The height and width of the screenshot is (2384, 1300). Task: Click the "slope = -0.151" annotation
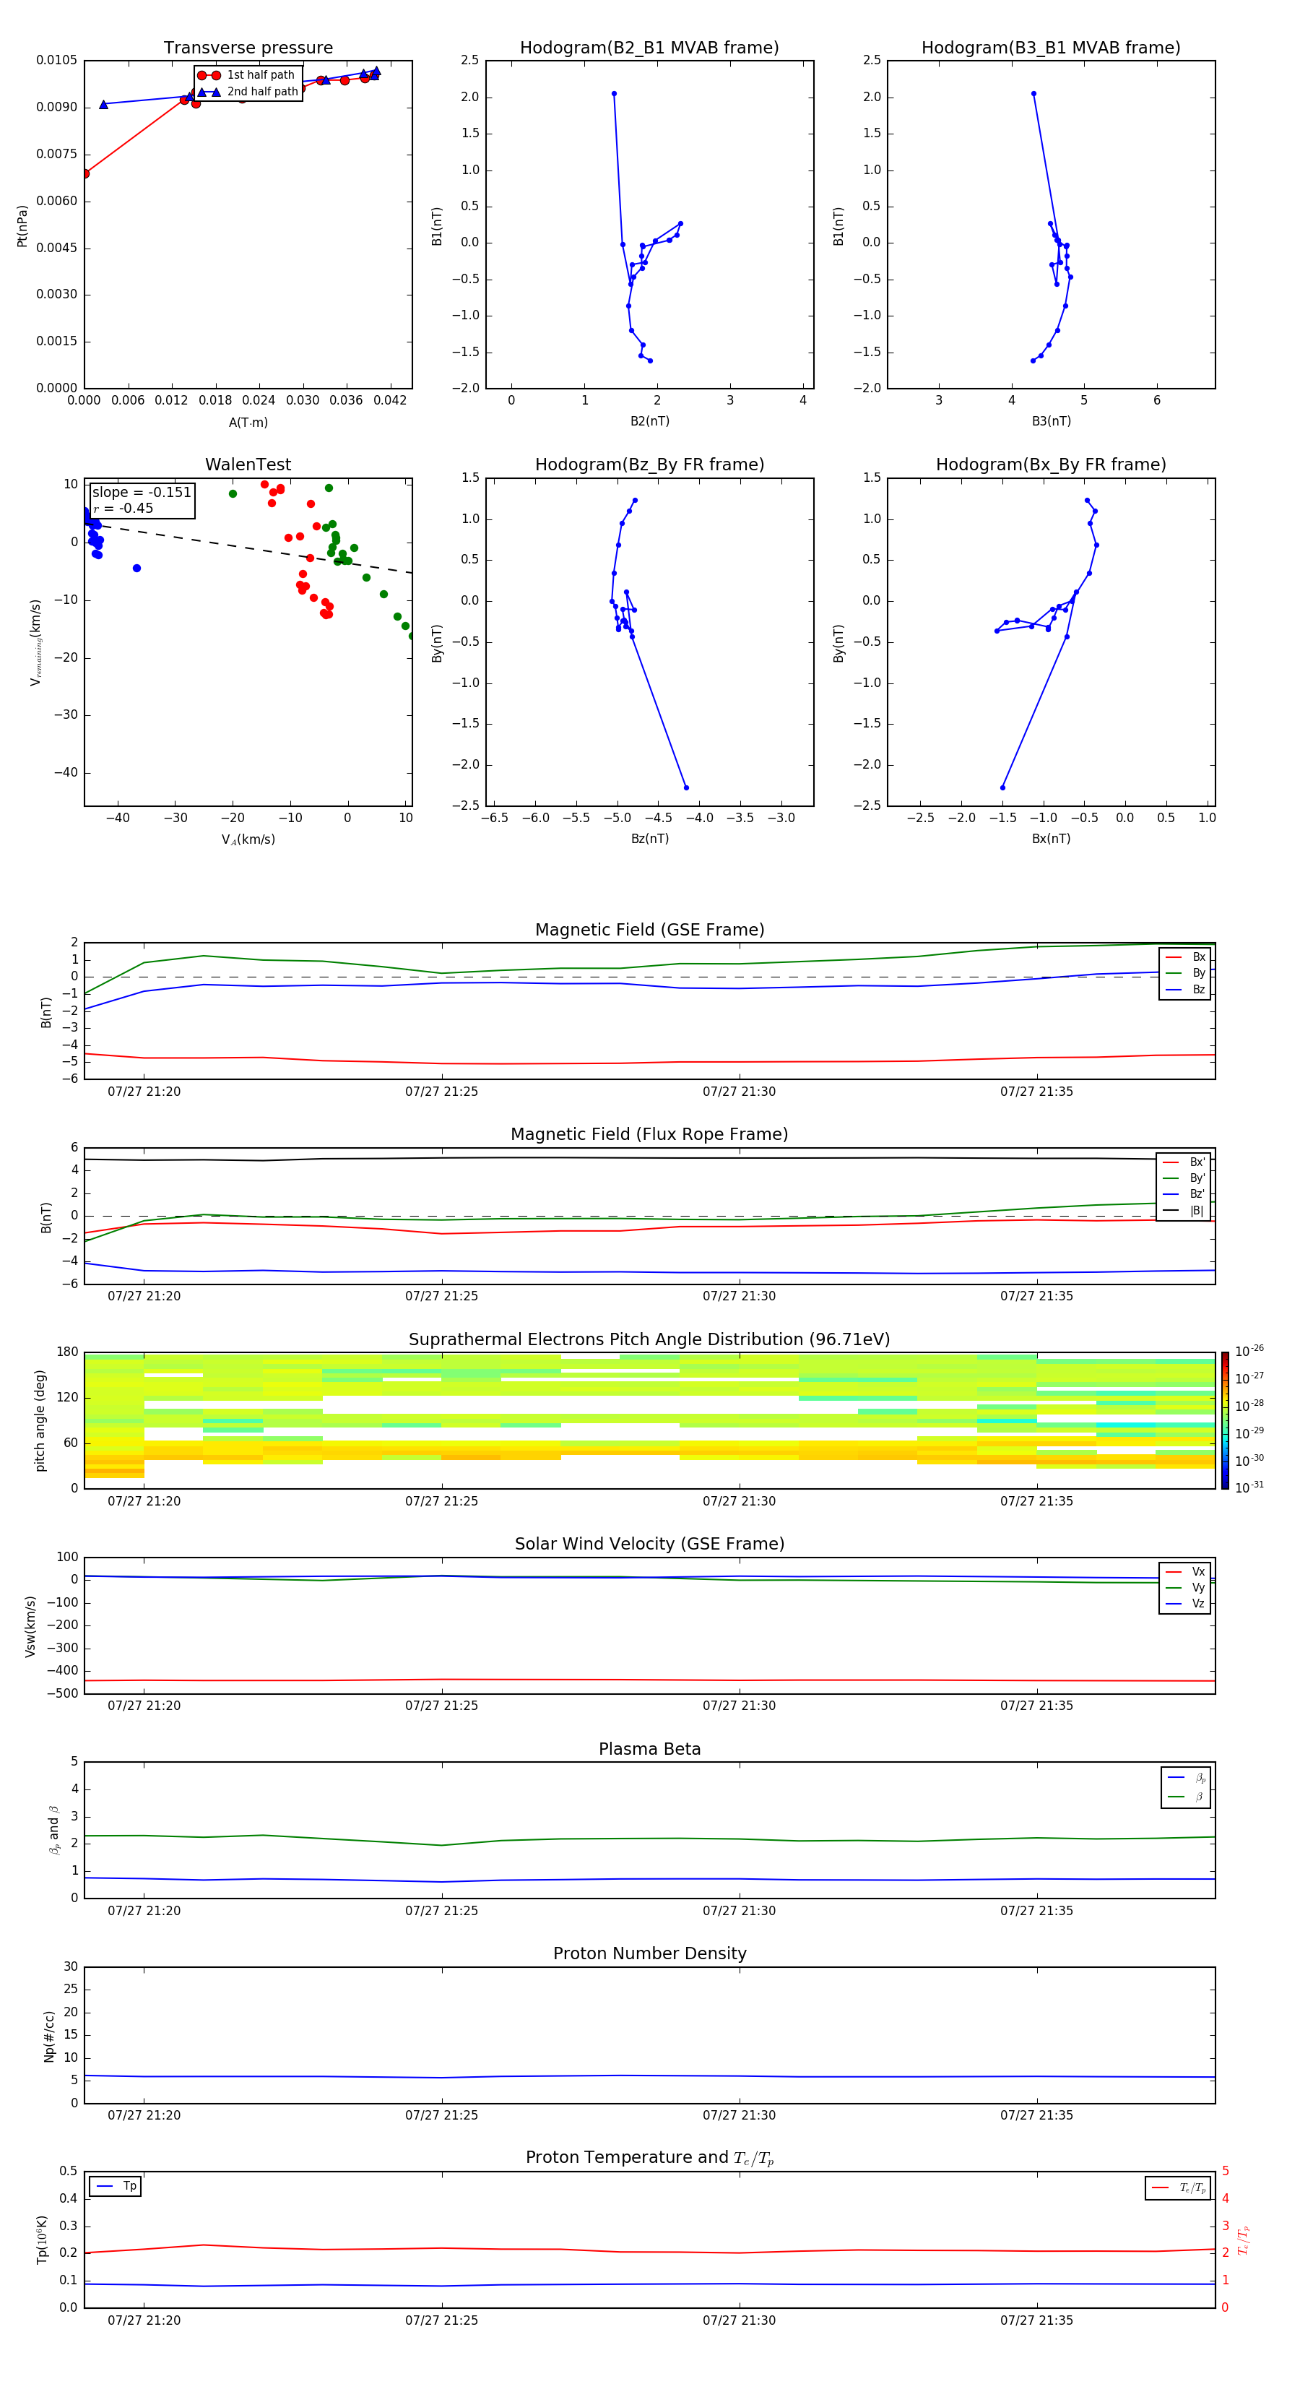(x=142, y=493)
